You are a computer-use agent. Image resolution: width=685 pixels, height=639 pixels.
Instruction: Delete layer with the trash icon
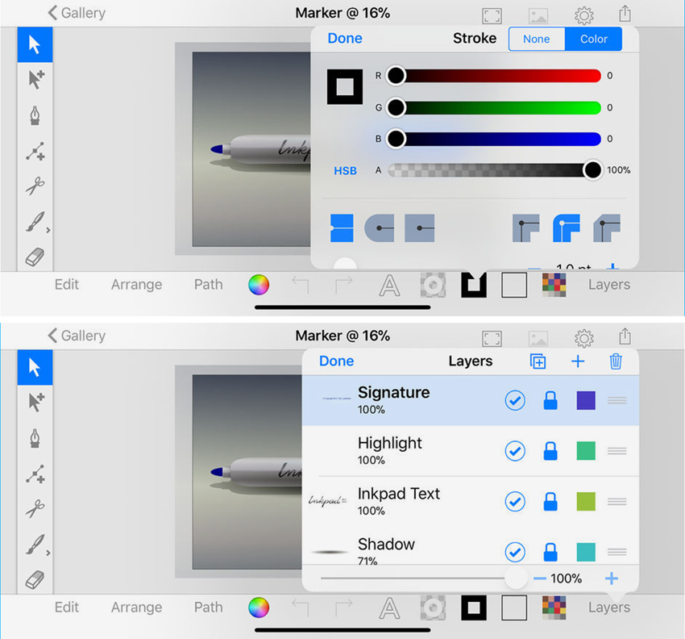click(616, 361)
